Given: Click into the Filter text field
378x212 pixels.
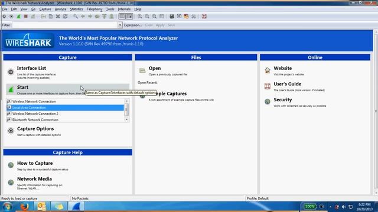Looking at the screenshot, I should 65,25.
